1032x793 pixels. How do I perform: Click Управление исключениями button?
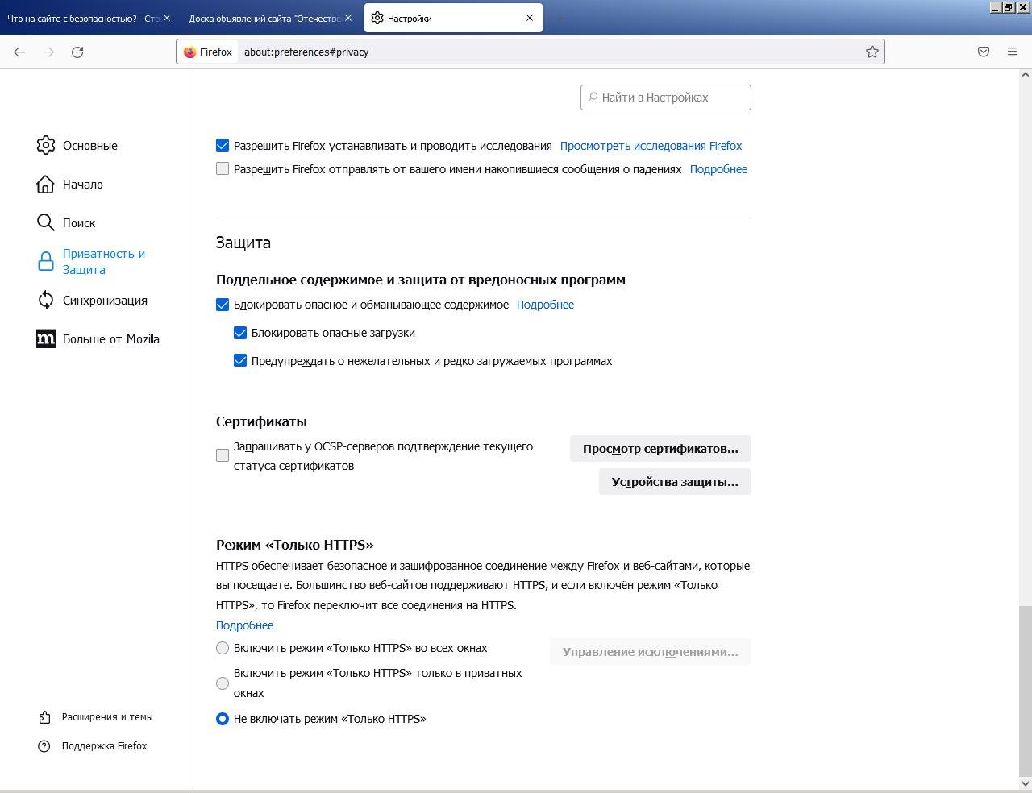point(651,652)
